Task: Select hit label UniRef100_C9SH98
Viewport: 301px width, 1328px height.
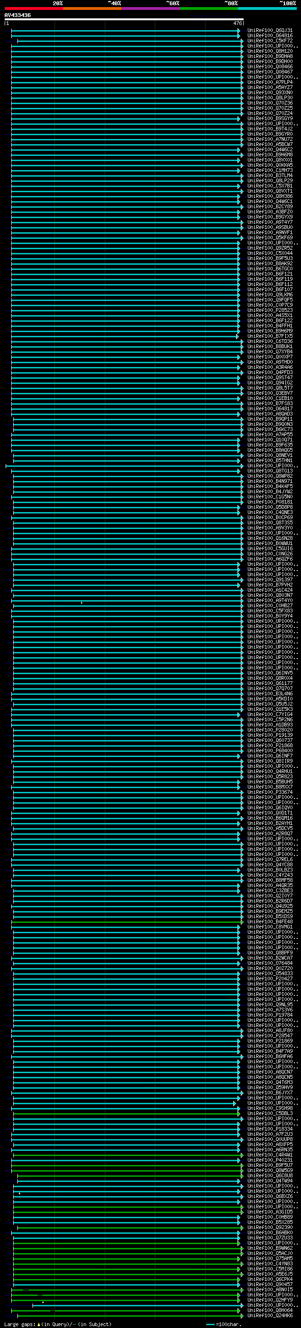Action: pos(270,1108)
